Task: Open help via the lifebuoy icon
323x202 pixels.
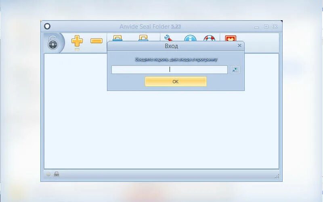Action: coord(209,38)
